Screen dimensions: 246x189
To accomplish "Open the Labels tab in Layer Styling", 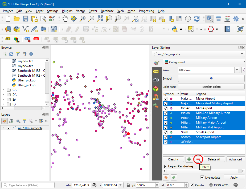I will click(156, 72).
